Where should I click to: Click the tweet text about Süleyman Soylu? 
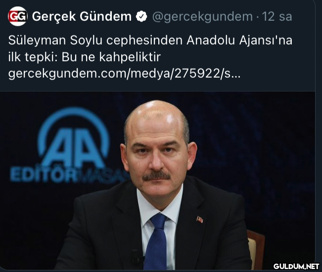coord(150,57)
